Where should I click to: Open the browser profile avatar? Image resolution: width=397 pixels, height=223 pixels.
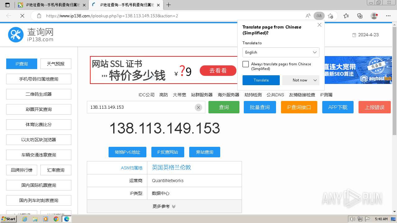point(374,16)
